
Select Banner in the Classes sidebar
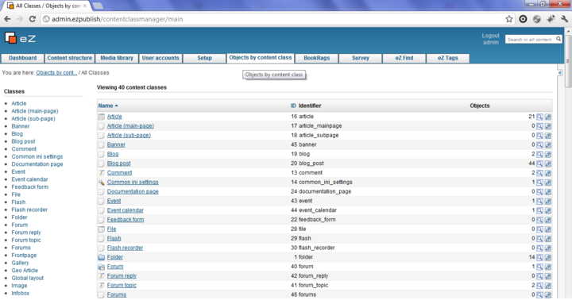(21, 126)
